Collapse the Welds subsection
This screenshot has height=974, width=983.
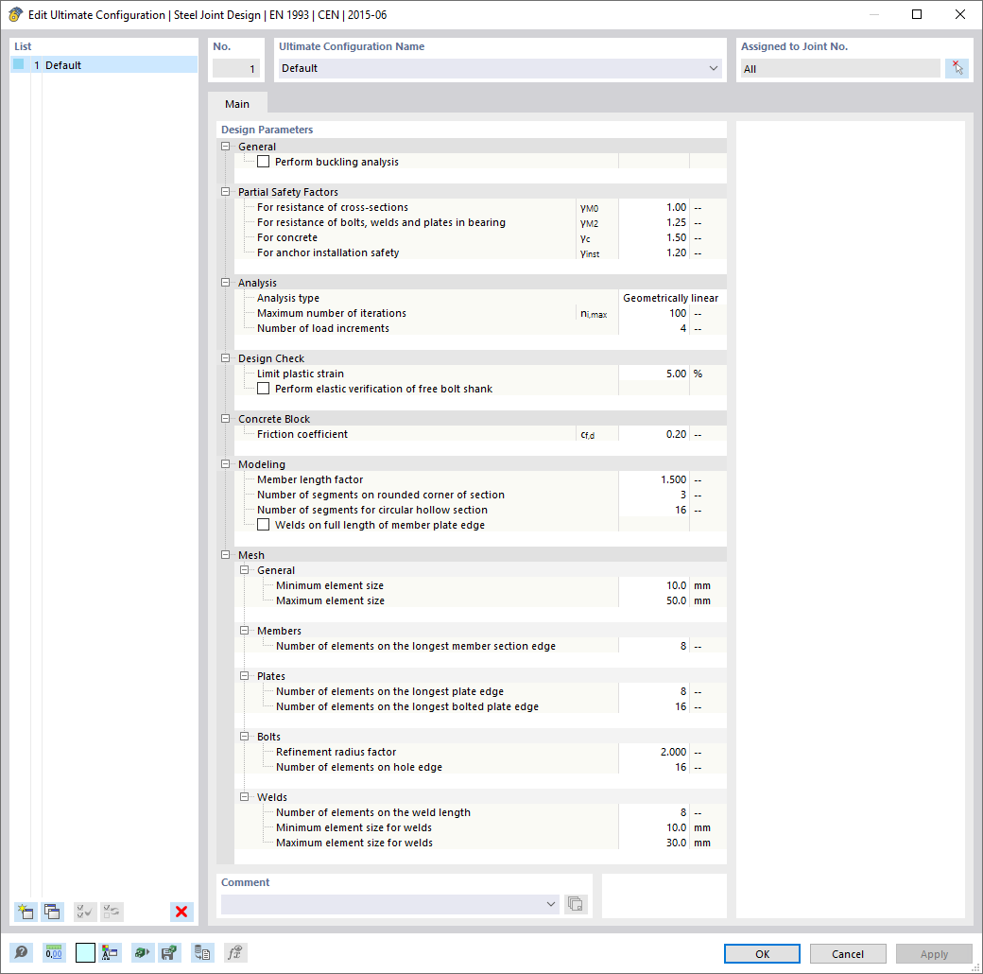pyautogui.click(x=245, y=797)
